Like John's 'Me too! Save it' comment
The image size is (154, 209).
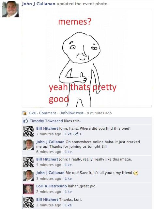pos(68,179)
